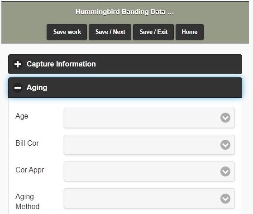Open the Bill Cor select field
253x214 pixels.
pyautogui.click(x=149, y=145)
